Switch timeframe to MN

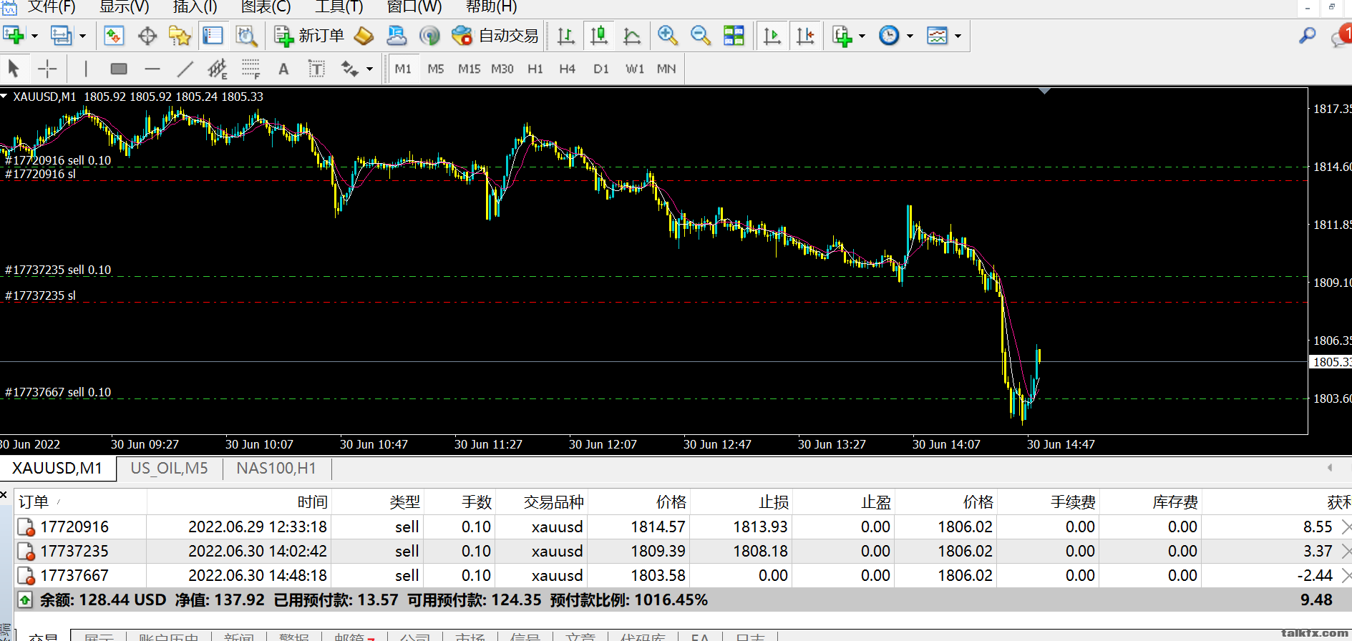click(666, 69)
